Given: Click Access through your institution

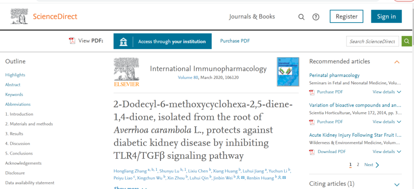Looking at the screenshot, I should pos(163,41).
